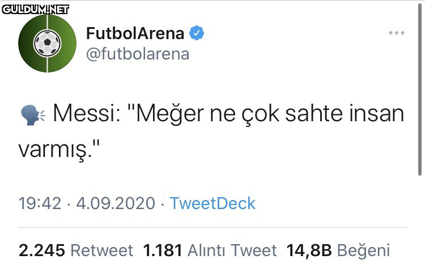Click the GULDUM.NET watermark logo
The height and width of the screenshot is (268, 425).
(x=35, y=8)
